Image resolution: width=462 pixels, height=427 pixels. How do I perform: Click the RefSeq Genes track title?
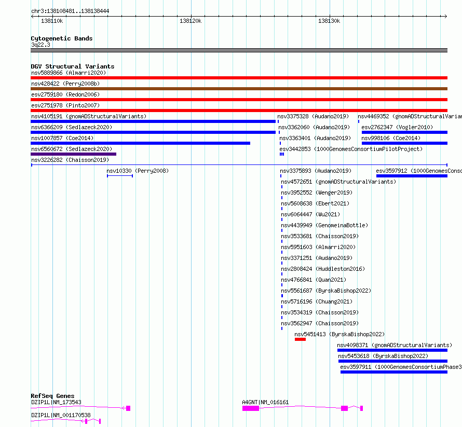click(x=52, y=396)
